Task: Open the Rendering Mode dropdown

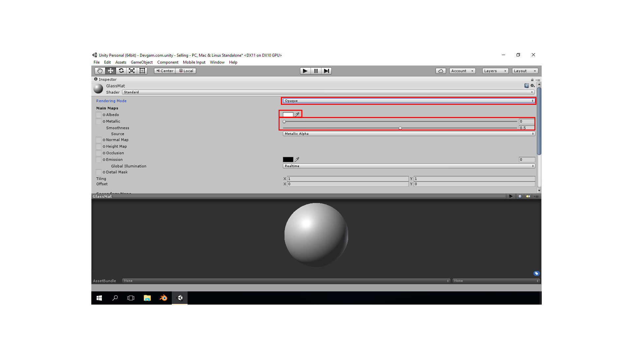Action: pyautogui.click(x=408, y=101)
